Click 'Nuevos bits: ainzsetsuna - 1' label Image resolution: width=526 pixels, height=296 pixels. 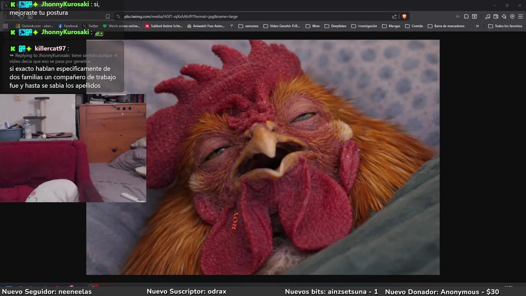pos(331,291)
